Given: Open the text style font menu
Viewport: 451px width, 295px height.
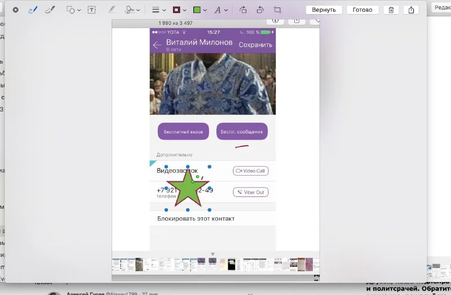Looking at the screenshot, I should pos(221,10).
